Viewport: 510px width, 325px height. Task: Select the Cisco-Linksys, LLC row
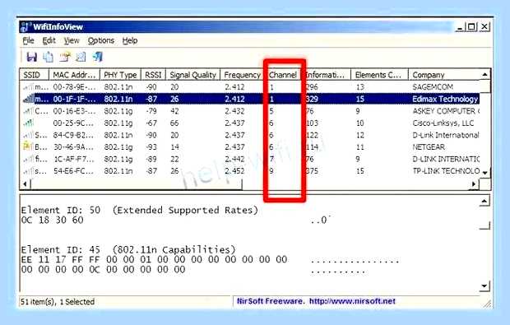tap(250, 123)
